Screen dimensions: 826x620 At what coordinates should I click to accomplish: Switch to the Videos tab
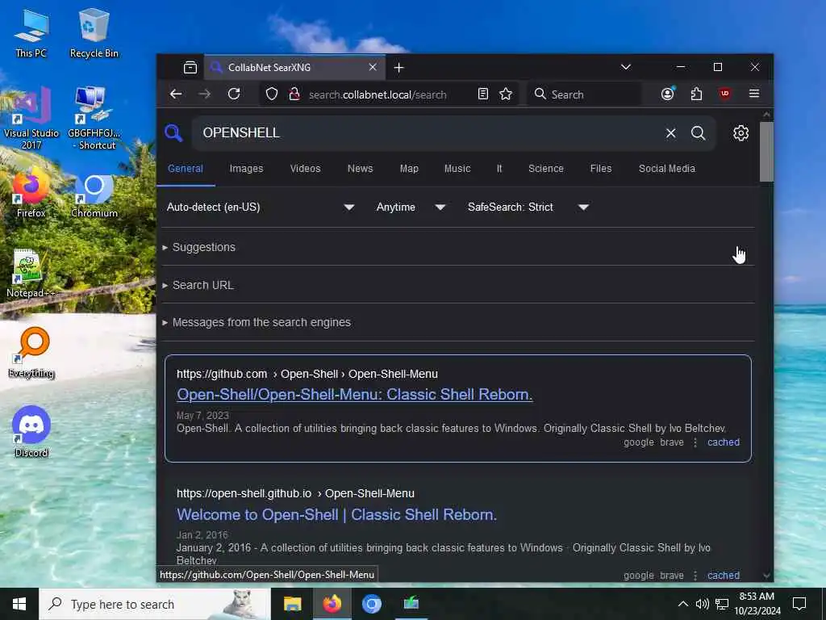tap(305, 169)
